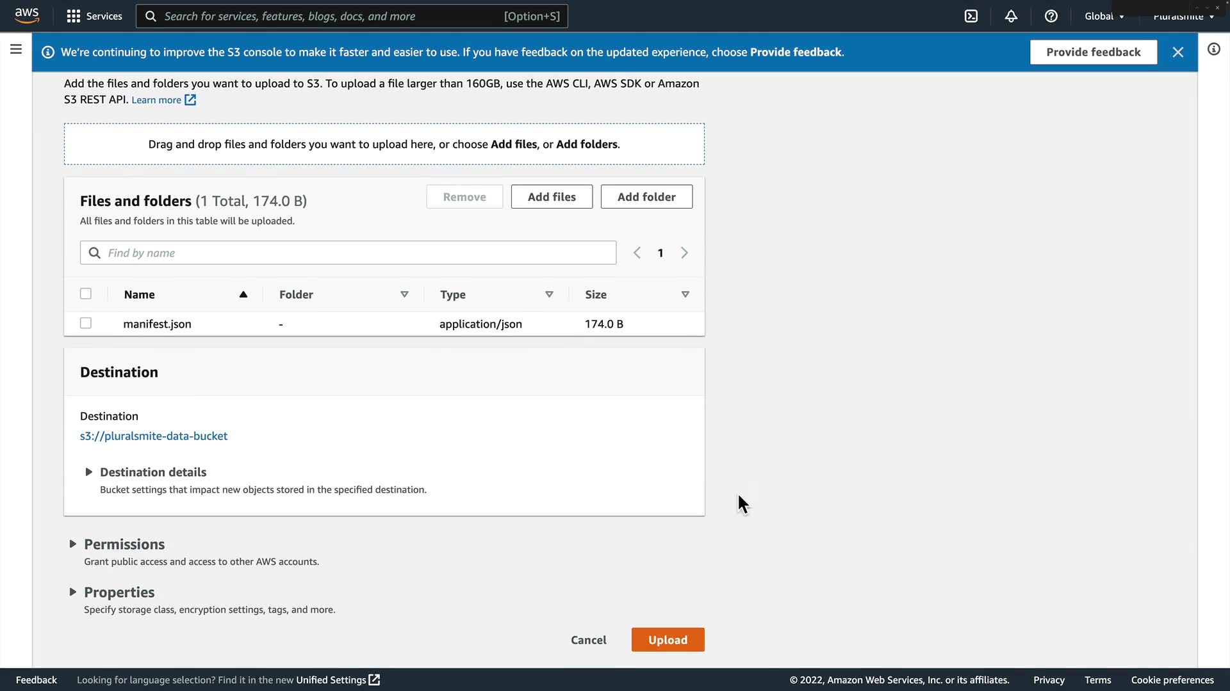Select the manifest.json row checkbox

(x=86, y=323)
